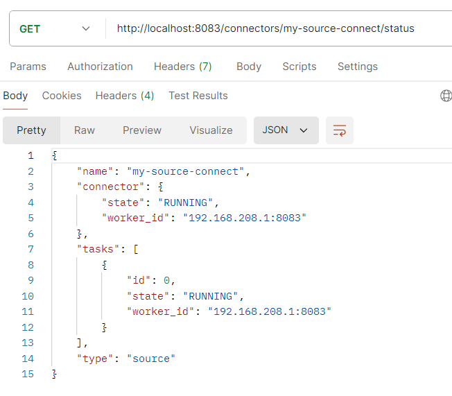Click line number 1 in the gutter
Screen dimensions: 452x396
click(x=31, y=156)
